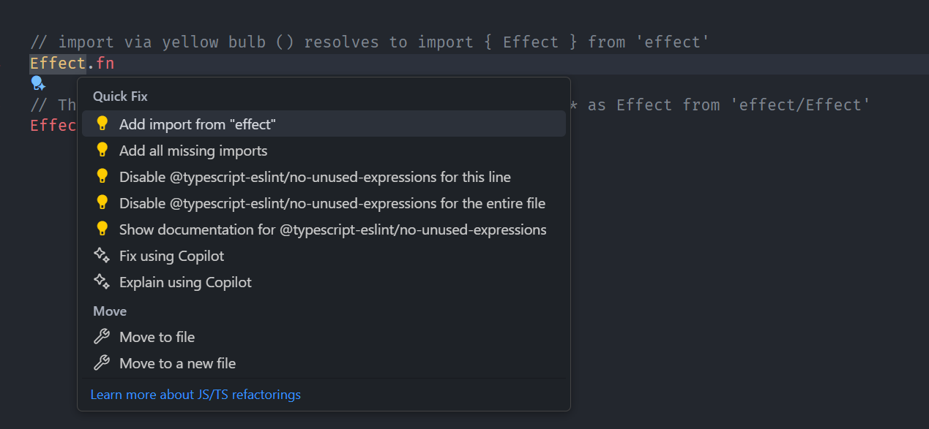Click wrench icon next to "Move to a new file"
Viewport: 929px width, 429px height.
[102, 363]
